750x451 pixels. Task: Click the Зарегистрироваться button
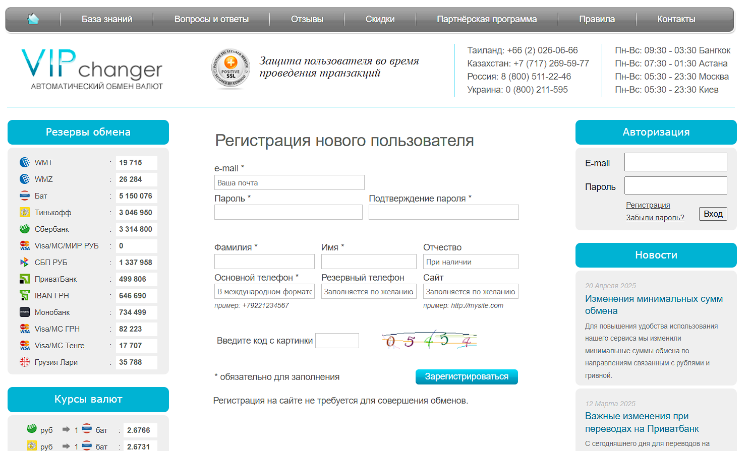(x=467, y=376)
